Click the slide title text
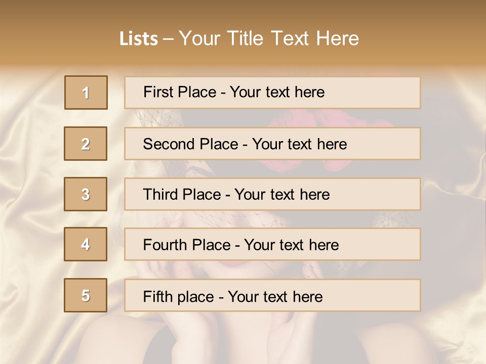 click(239, 38)
